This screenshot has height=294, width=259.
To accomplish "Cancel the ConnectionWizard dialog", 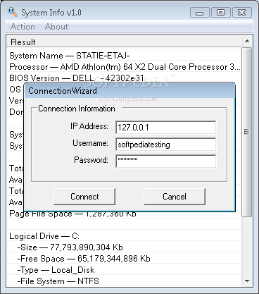I will 175,197.
